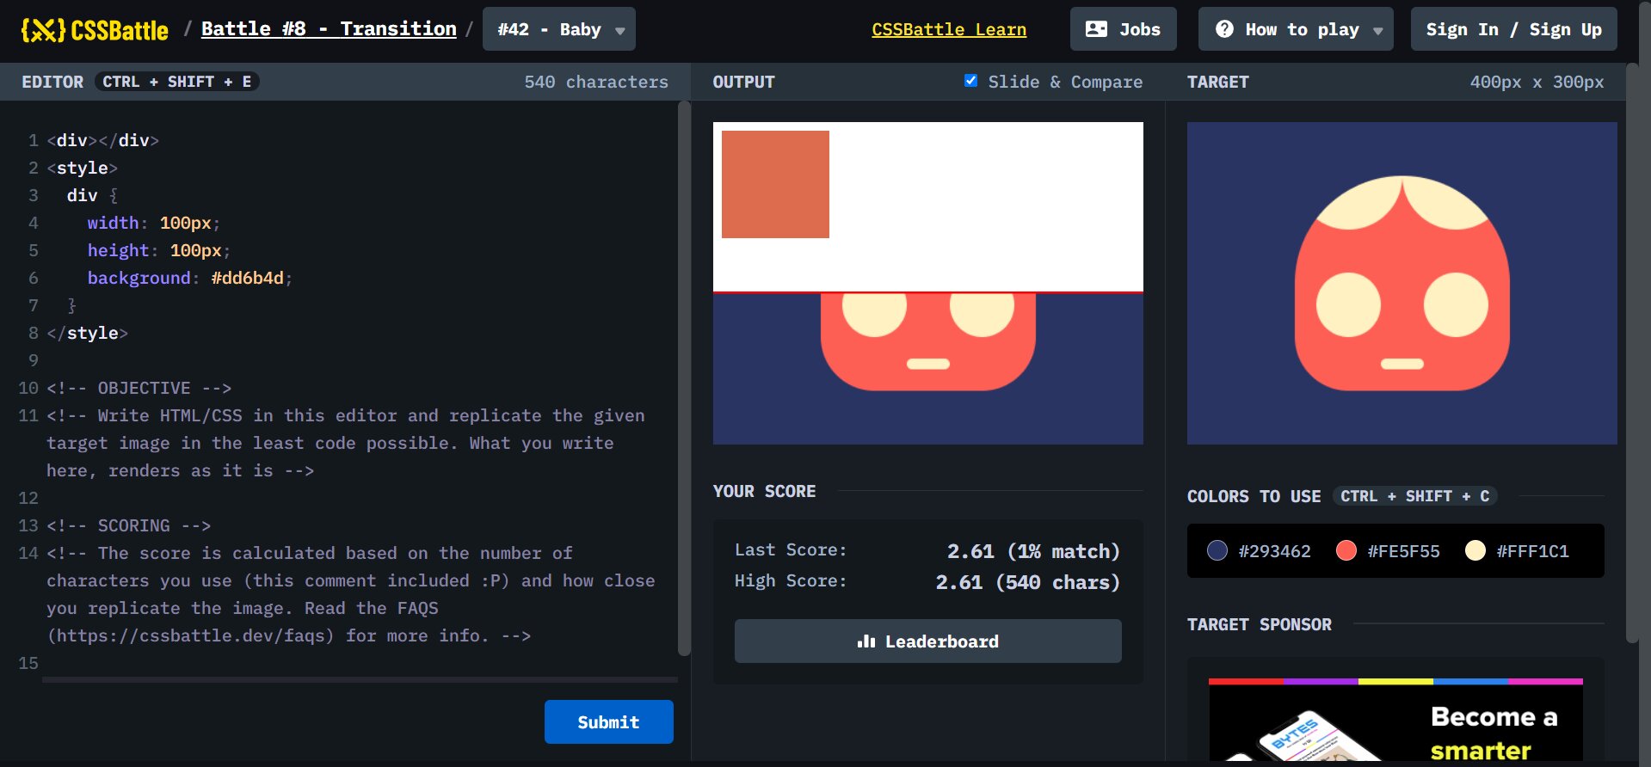Open Battle #8 - Transition link

329,29
